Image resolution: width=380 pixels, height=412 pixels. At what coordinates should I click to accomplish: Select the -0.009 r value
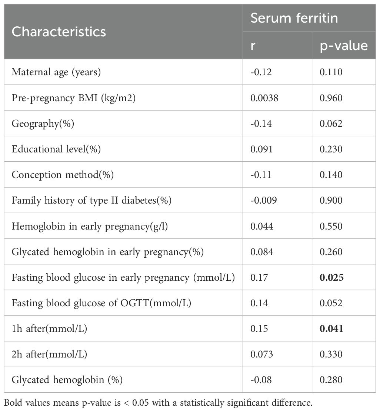point(263,201)
